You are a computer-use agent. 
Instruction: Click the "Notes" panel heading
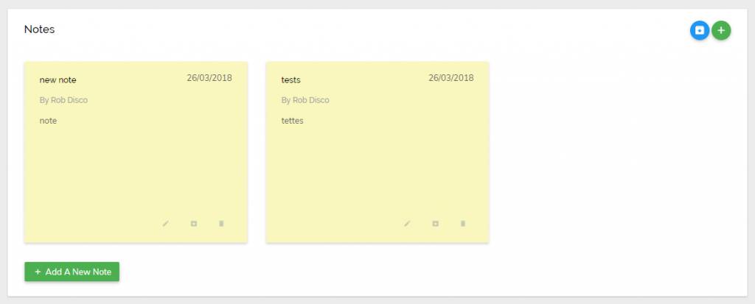pos(40,29)
